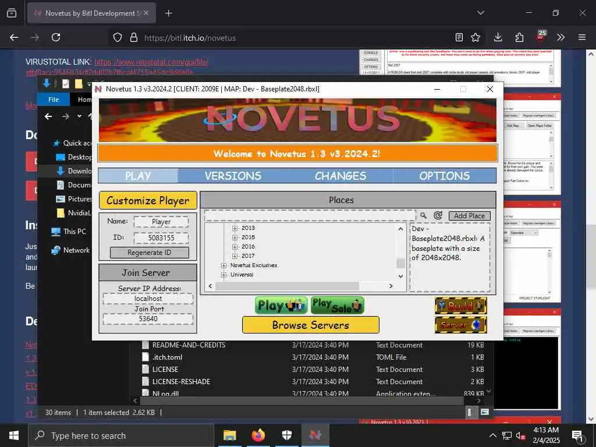Click the player ID field showing 5083155
This screenshot has height=447, width=596.
tap(161, 238)
